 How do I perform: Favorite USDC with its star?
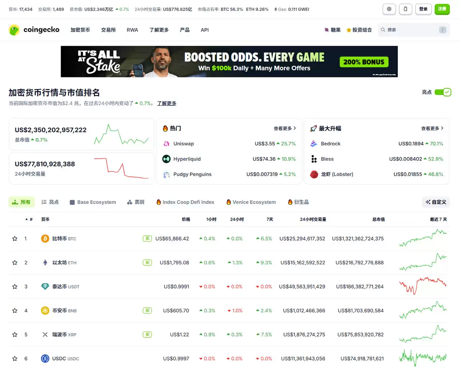click(x=15, y=359)
